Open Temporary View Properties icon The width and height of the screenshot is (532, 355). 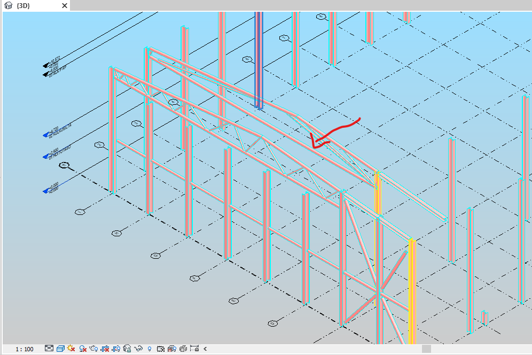coord(160,348)
